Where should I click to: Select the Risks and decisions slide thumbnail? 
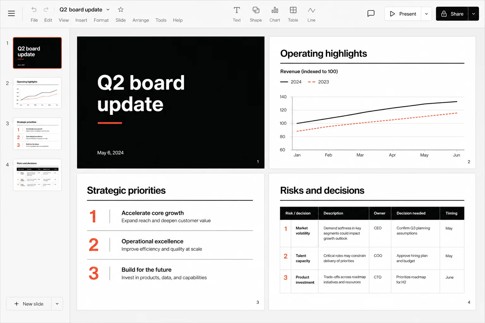tap(37, 175)
